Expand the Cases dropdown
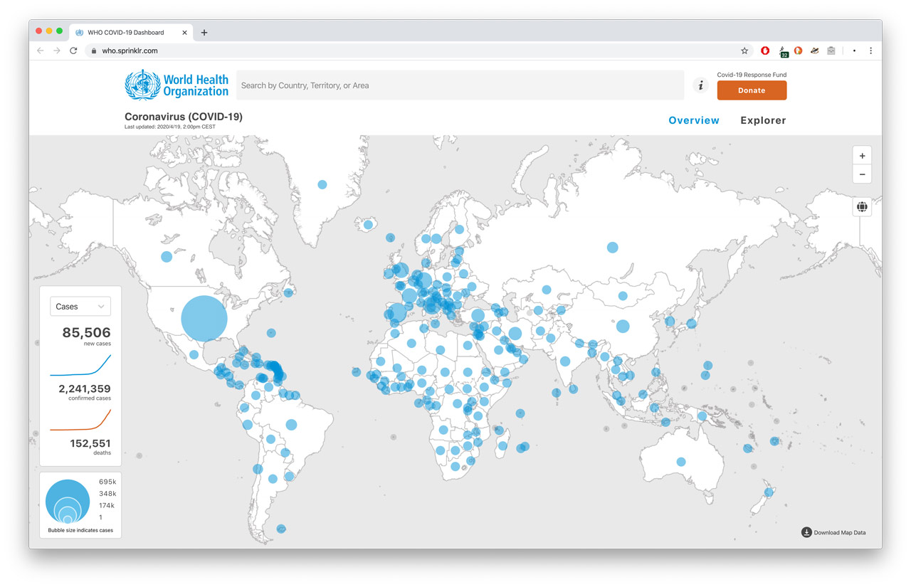The image size is (911, 587). [80, 307]
